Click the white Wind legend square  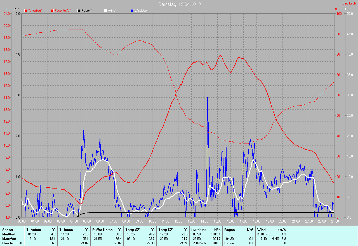point(105,11)
